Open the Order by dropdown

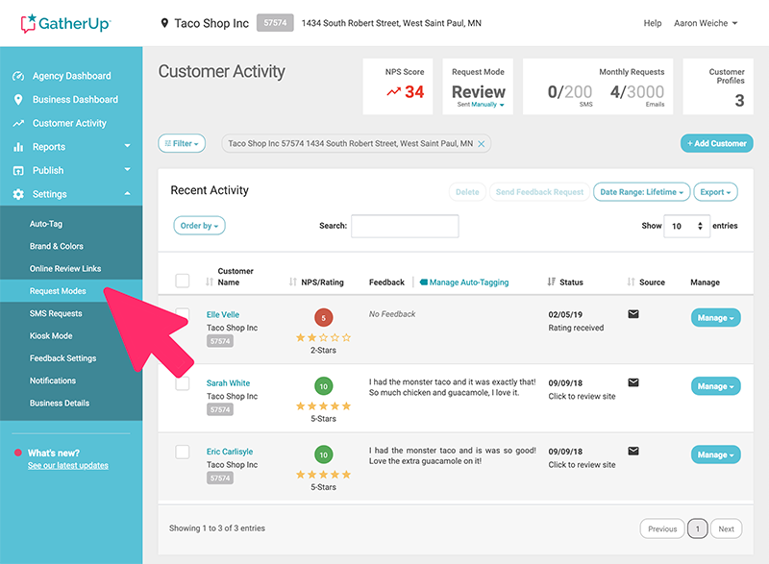[x=199, y=226]
